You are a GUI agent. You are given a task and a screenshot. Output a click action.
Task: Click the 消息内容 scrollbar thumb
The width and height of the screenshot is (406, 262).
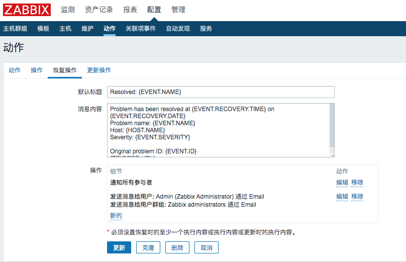point(332,125)
